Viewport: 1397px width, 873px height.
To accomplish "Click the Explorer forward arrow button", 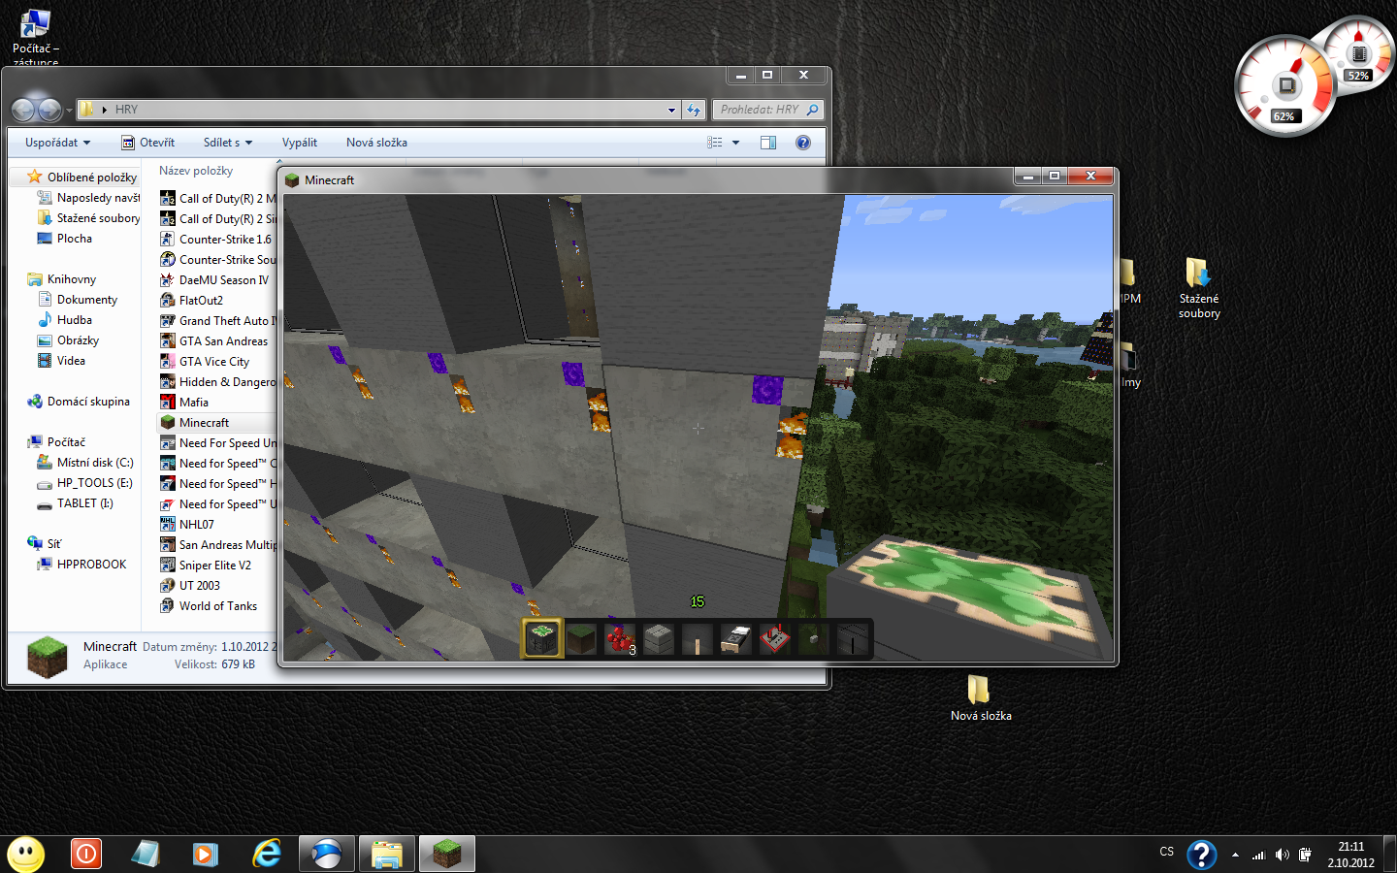I will 49,110.
